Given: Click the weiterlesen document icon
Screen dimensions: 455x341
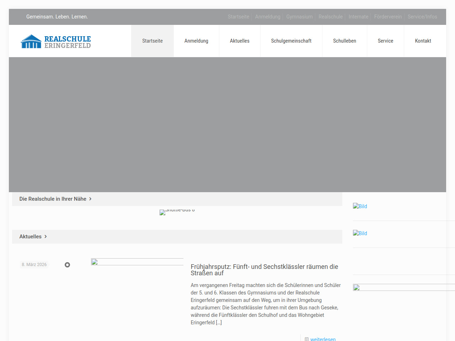Looking at the screenshot, I should point(306,339).
